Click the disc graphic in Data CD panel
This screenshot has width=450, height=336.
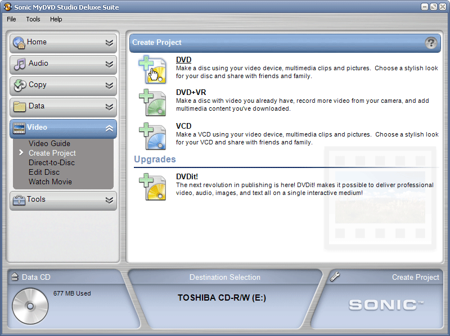pos(30,306)
